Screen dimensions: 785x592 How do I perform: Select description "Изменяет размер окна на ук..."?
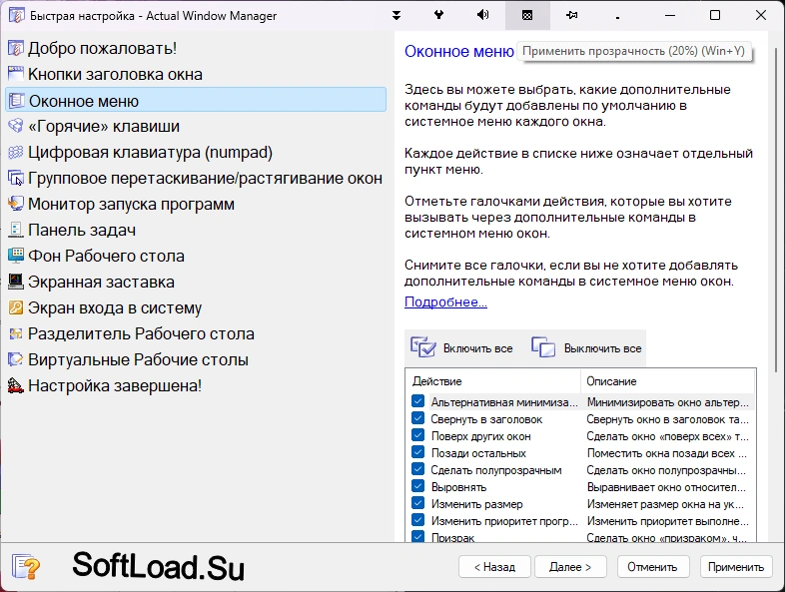(665, 504)
